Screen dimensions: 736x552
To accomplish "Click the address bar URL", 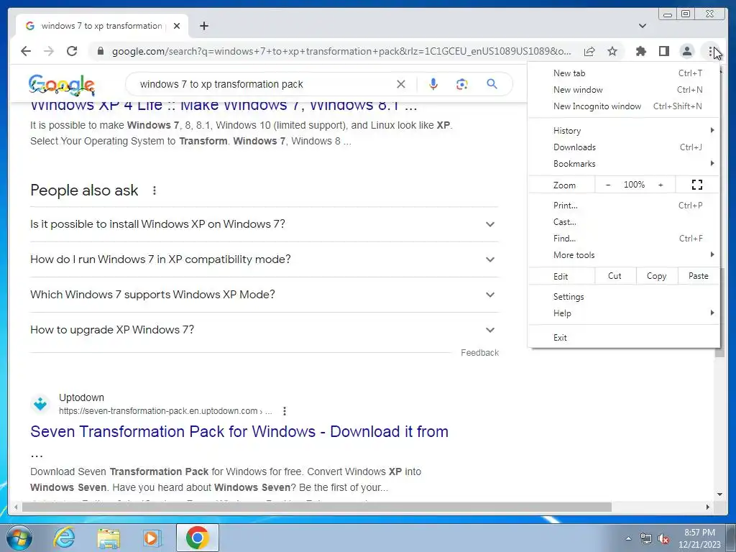I will (x=341, y=51).
